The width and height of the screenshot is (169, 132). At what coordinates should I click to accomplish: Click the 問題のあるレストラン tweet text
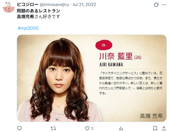pos(38,11)
